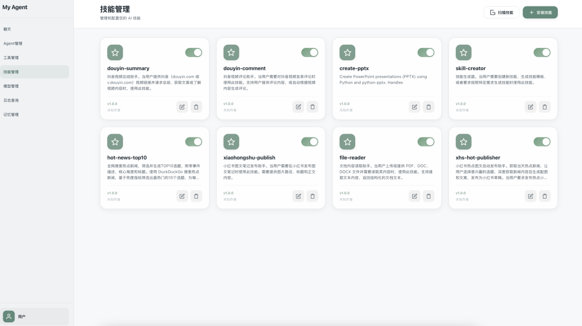Select 模型管理 from the sidebar
This screenshot has width=582, height=326.
[x=11, y=86]
